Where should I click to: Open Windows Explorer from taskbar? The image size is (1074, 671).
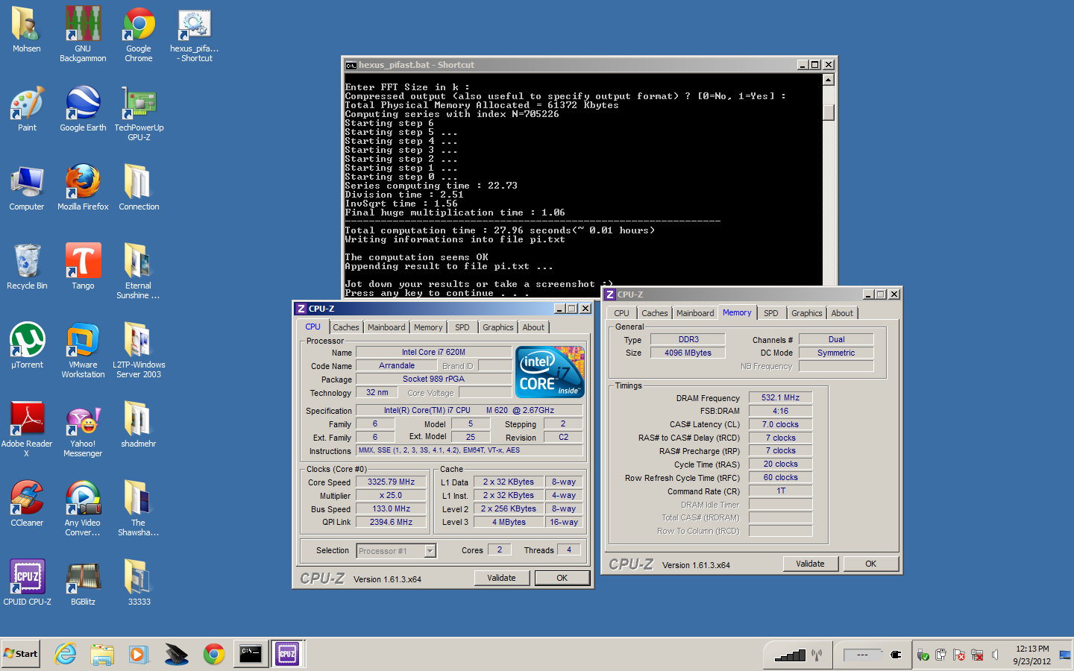click(x=102, y=655)
